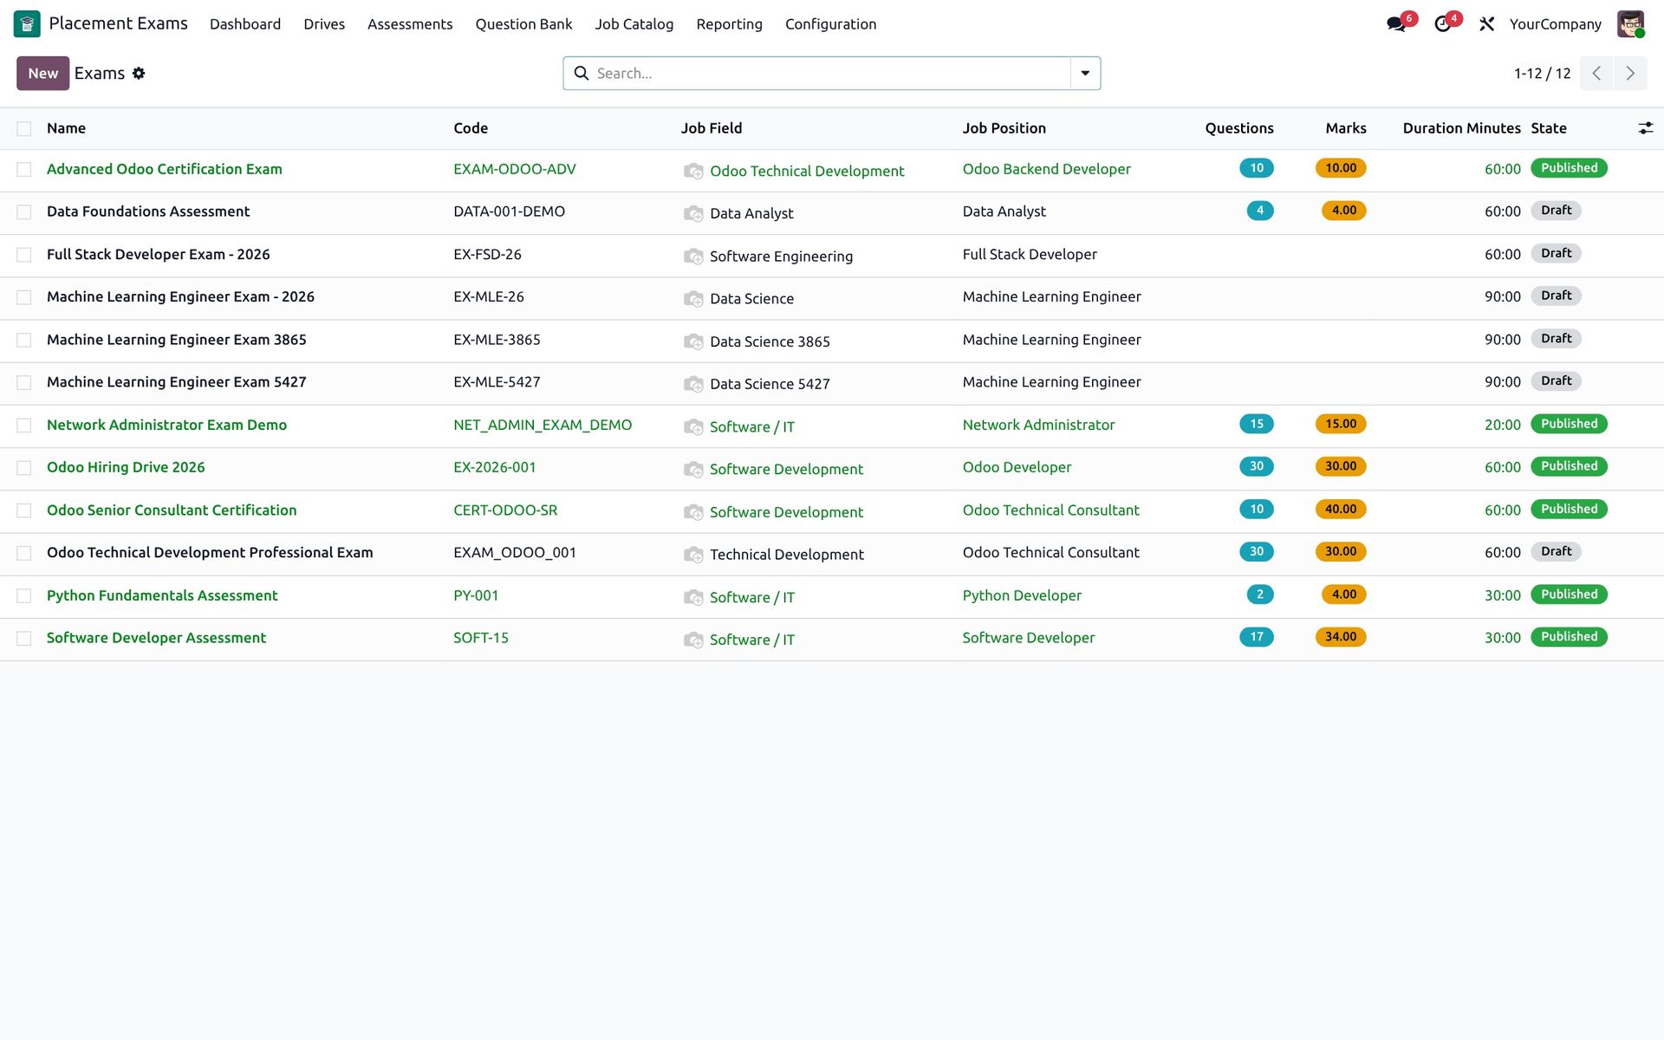Click the Odoo Backend Developer job position

(1046, 169)
